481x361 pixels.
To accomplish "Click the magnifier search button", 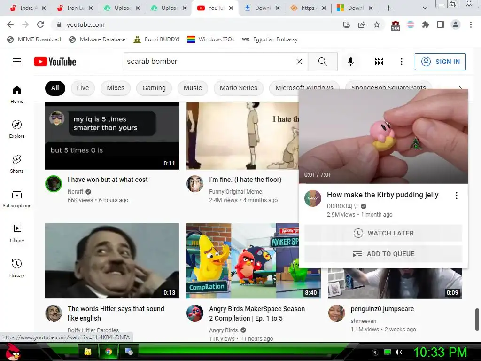I will point(322,62).
